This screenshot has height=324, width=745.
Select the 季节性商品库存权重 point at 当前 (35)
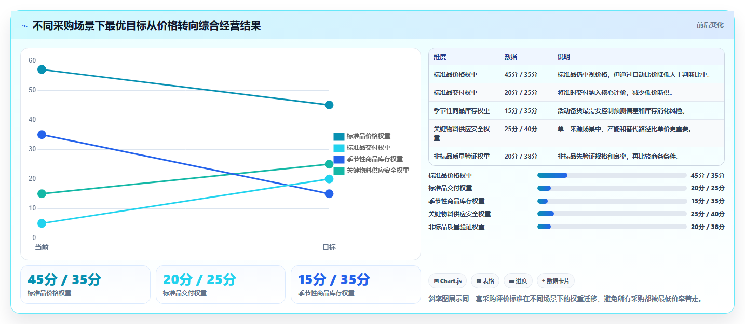point(42,135)
